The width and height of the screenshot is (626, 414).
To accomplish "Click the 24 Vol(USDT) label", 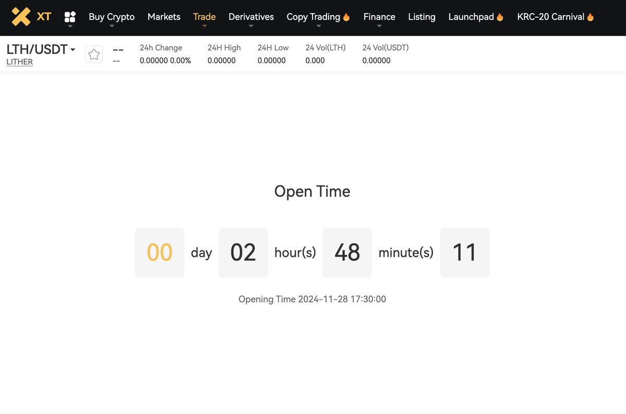I will pos(386,48).
